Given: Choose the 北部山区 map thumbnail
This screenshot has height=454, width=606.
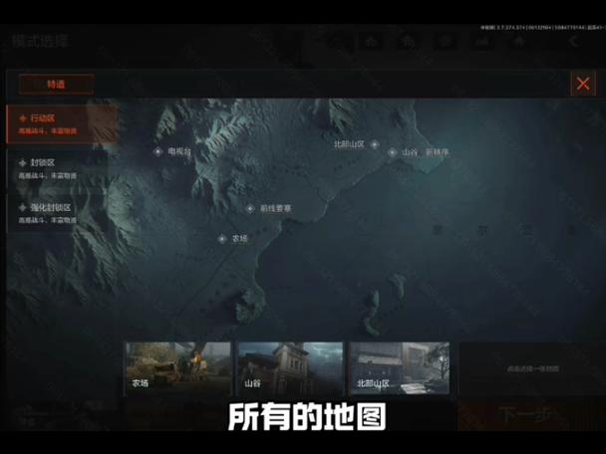Looking at the screenshot, I should coord(400,368).
